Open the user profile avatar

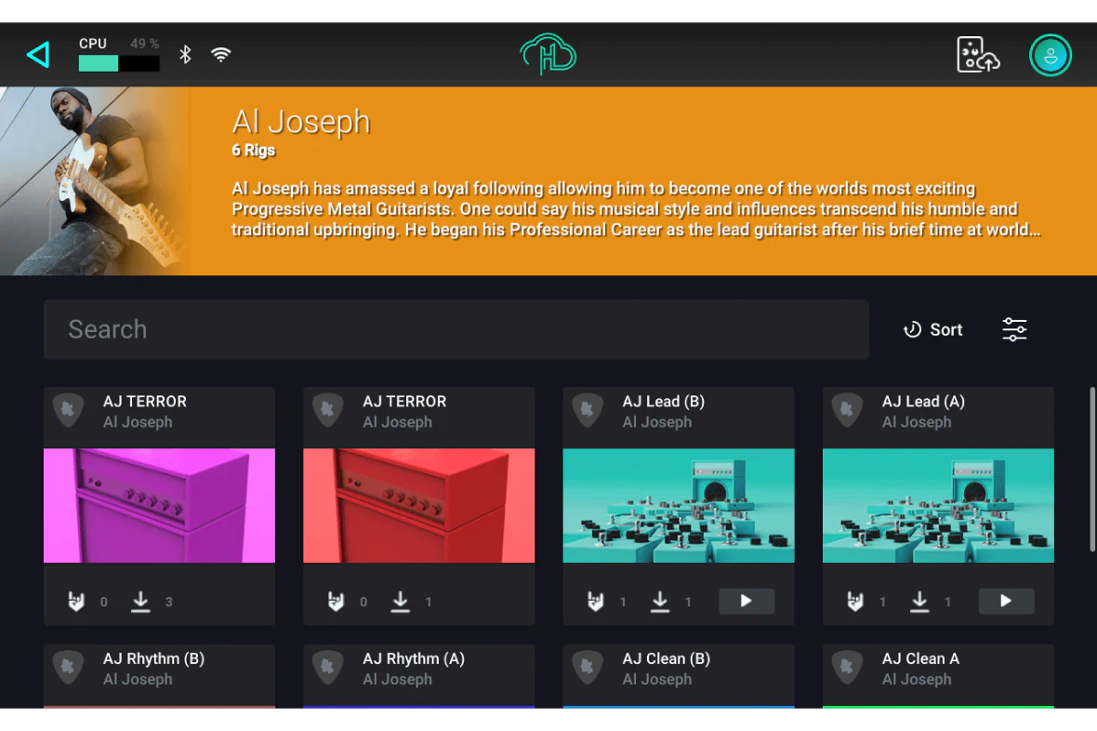coord(1051,55)
